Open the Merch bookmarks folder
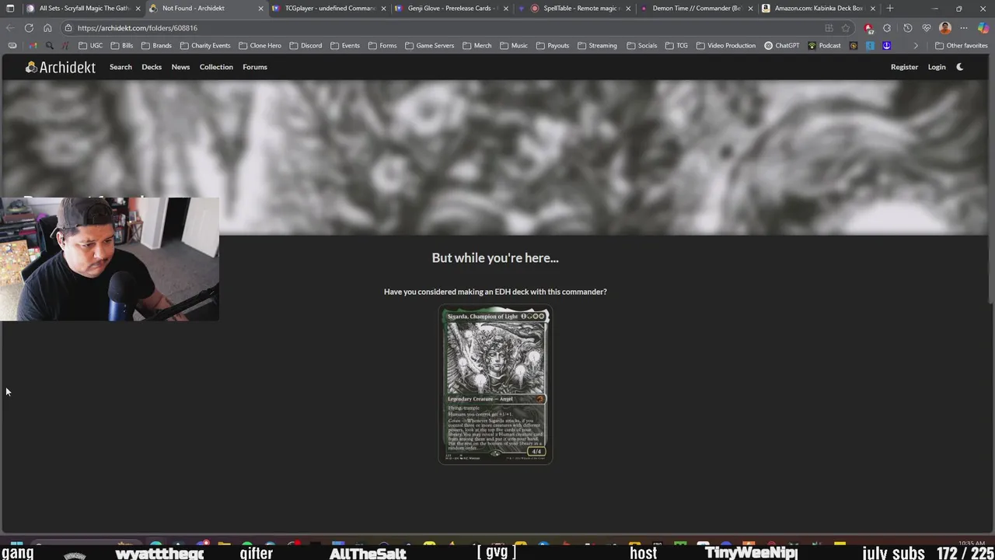The image size is (995, 560). (x=477, y=46)
